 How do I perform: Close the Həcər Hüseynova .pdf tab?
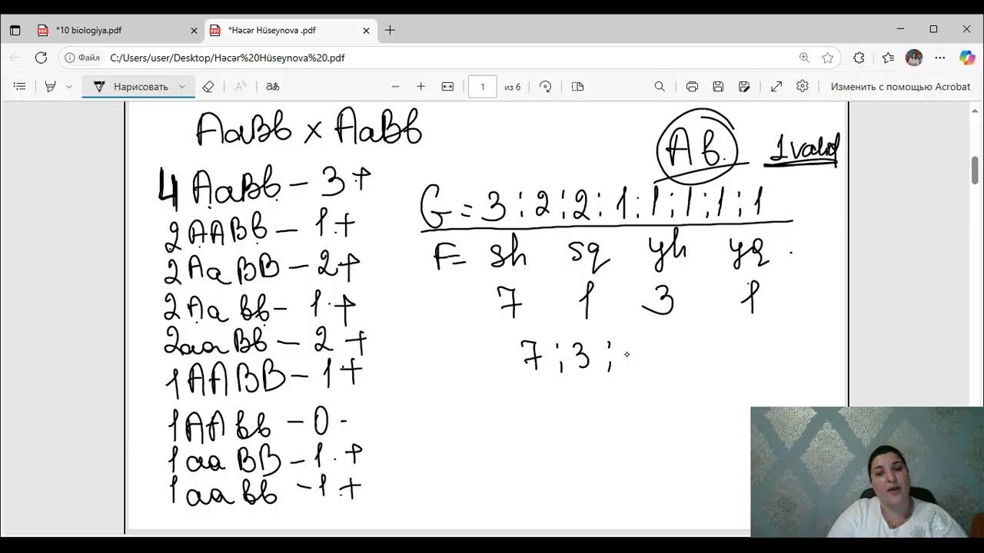(366, 31)
